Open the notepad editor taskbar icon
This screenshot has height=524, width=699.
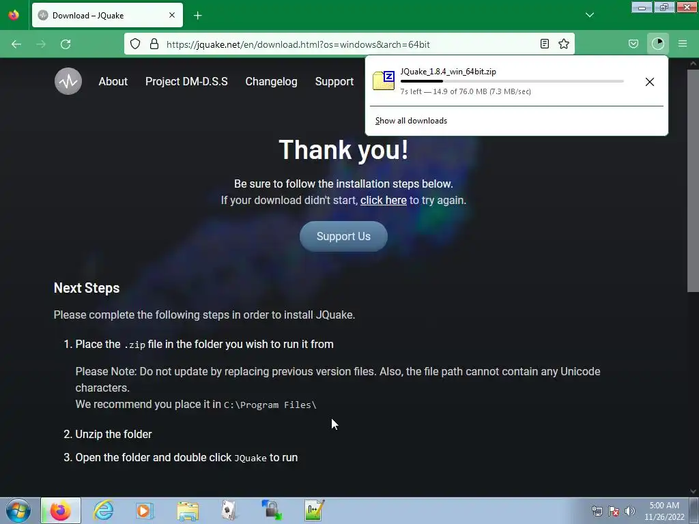pyautogui.click(x=314, y=510)
